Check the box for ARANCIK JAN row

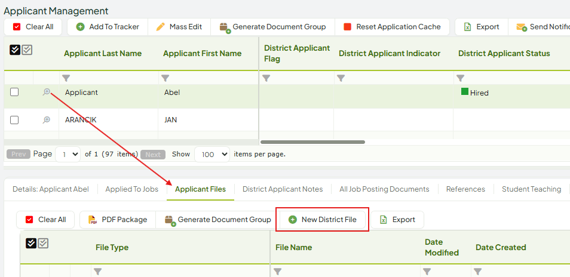pyautogui.click(x=14, y=120)
